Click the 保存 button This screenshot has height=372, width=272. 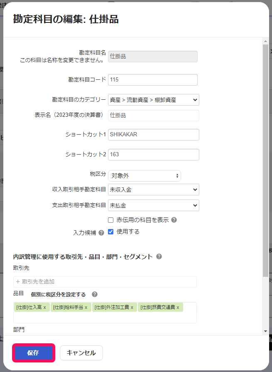(33, 353)
